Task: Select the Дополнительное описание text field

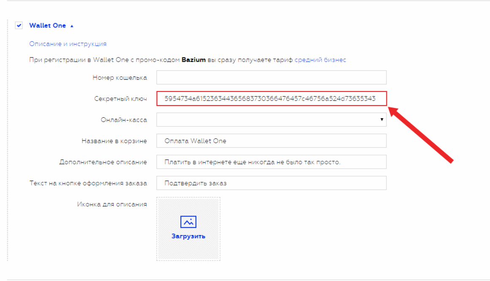Action: (271, 162)
